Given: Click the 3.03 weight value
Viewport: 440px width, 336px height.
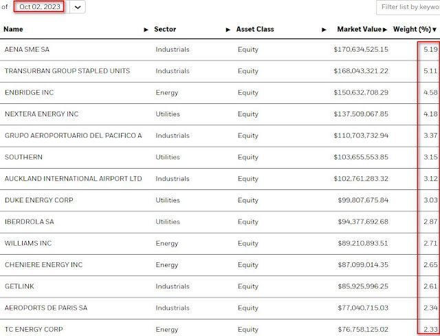Looking at the screenshot, I should click(430, 200).
